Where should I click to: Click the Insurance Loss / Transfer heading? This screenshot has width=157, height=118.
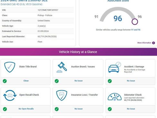(84, 95)
